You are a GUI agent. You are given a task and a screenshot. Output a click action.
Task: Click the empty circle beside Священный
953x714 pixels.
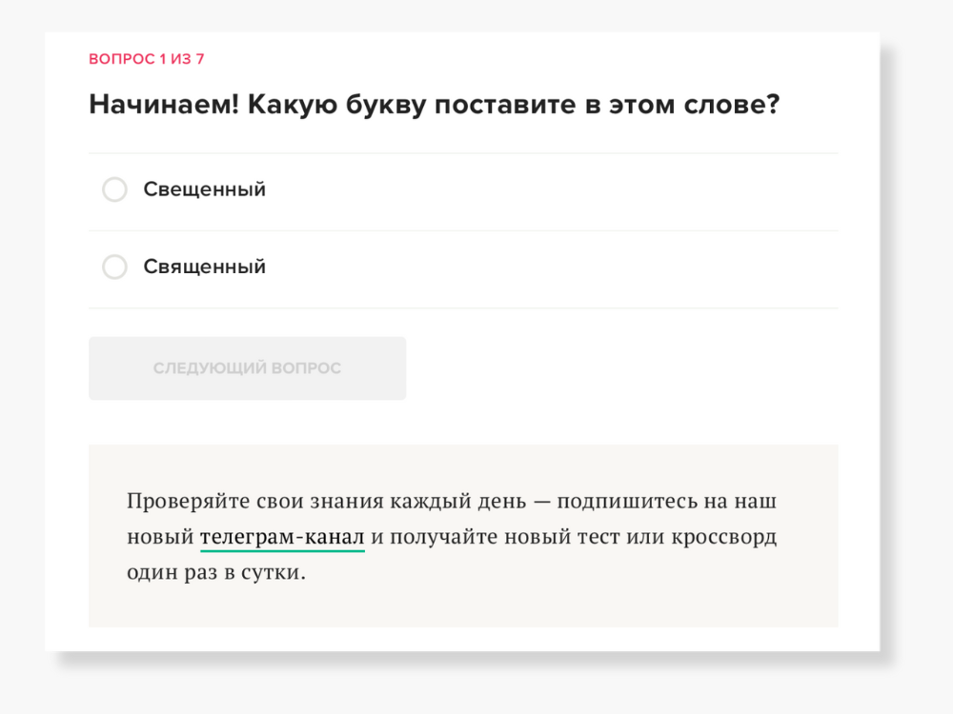pyautogui.click(x=114, y=268)
